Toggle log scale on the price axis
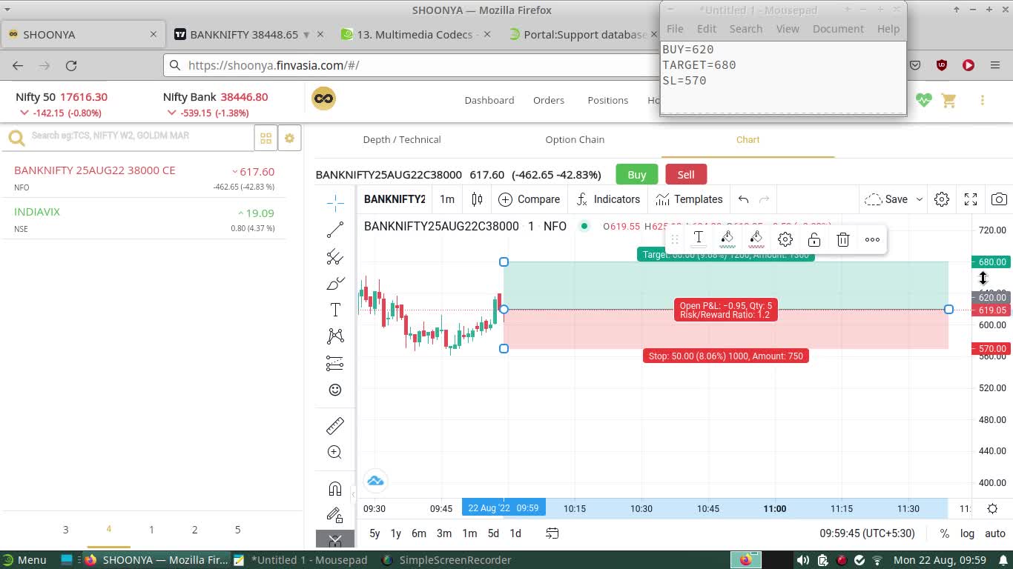1013x569 pixels. (968, 533)
